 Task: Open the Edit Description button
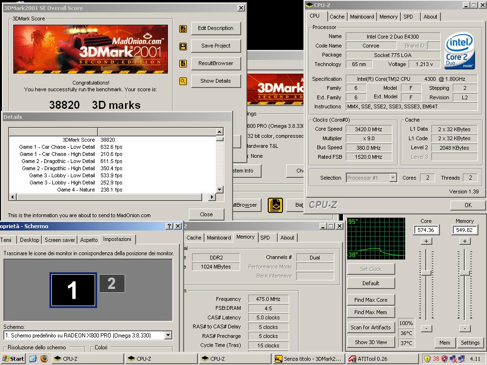tap(216, 28)
